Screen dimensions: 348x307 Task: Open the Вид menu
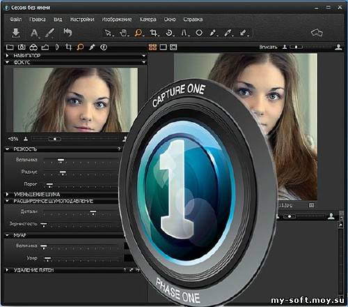click(x=58, y=20)
